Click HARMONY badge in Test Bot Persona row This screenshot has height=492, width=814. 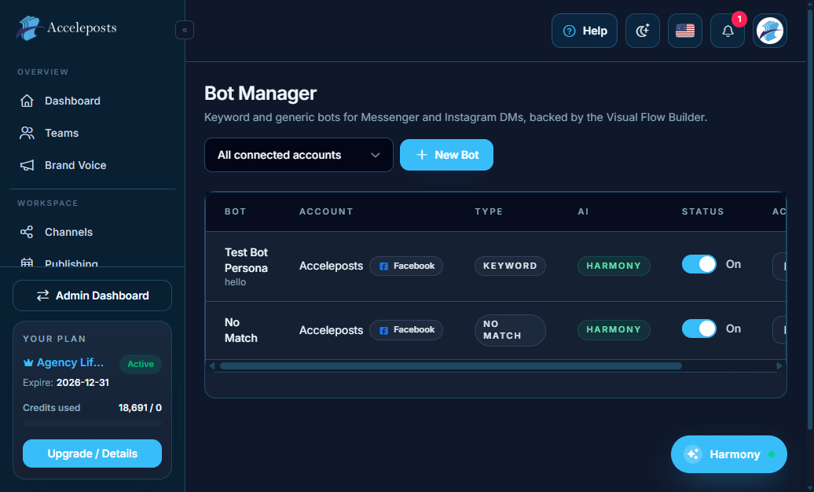(614, 266)
